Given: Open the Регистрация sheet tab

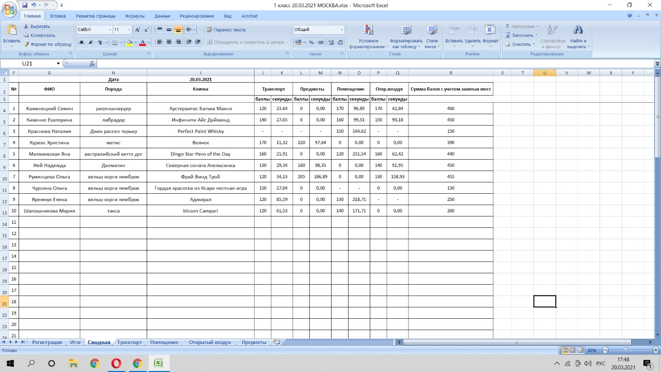Looking at the screenshot, I should [x=47, y=342].
